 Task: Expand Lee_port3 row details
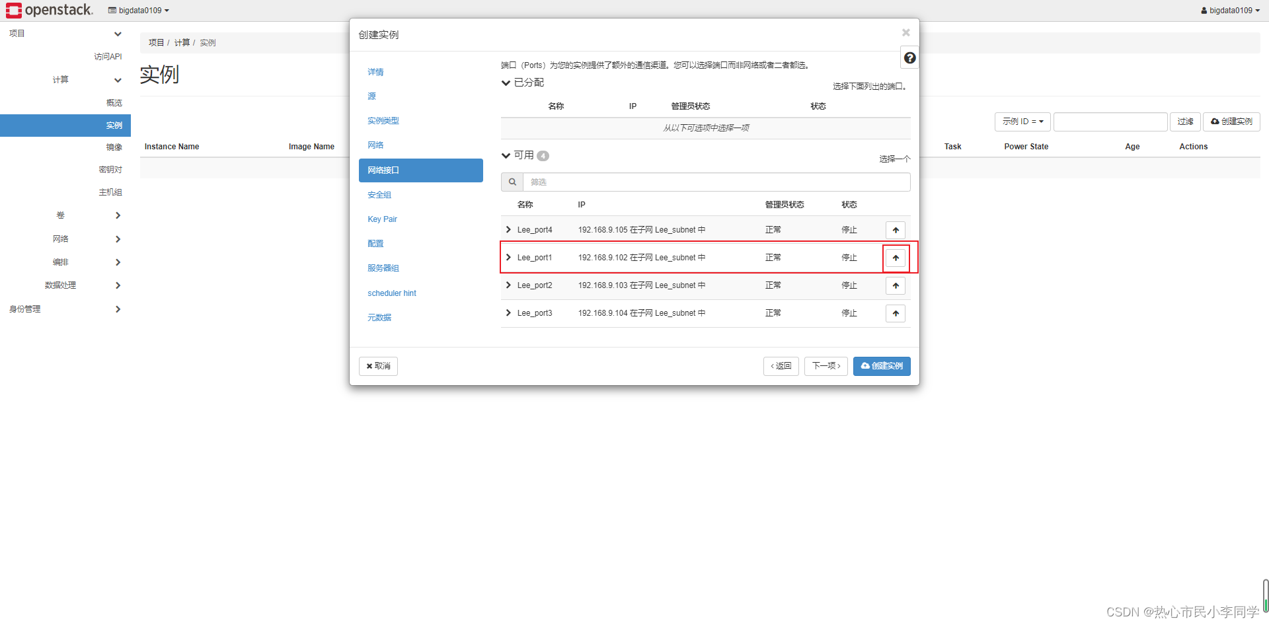[x=508, y=313]
